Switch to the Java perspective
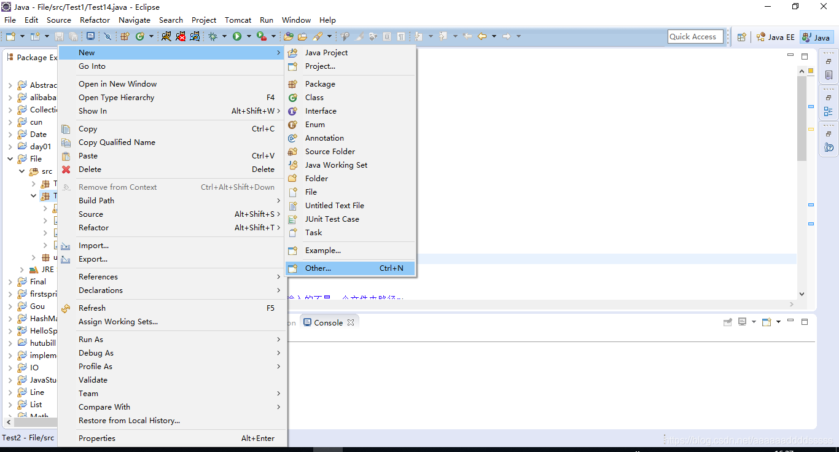The width and height of the screenshot is (839, 452). click(816, 37)
